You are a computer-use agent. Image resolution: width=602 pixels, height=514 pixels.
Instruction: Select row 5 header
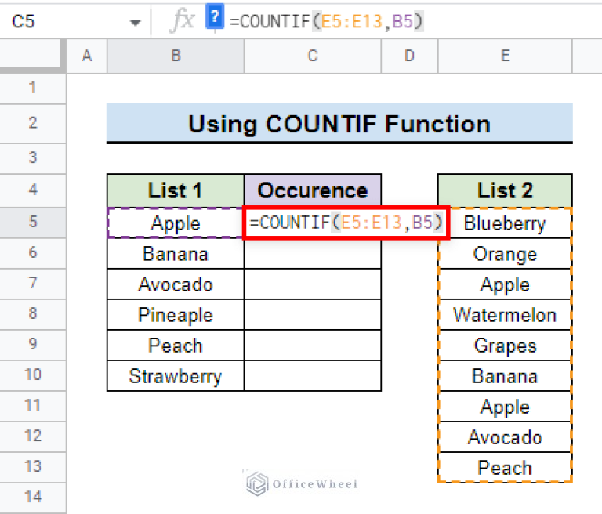click(33, 223)
